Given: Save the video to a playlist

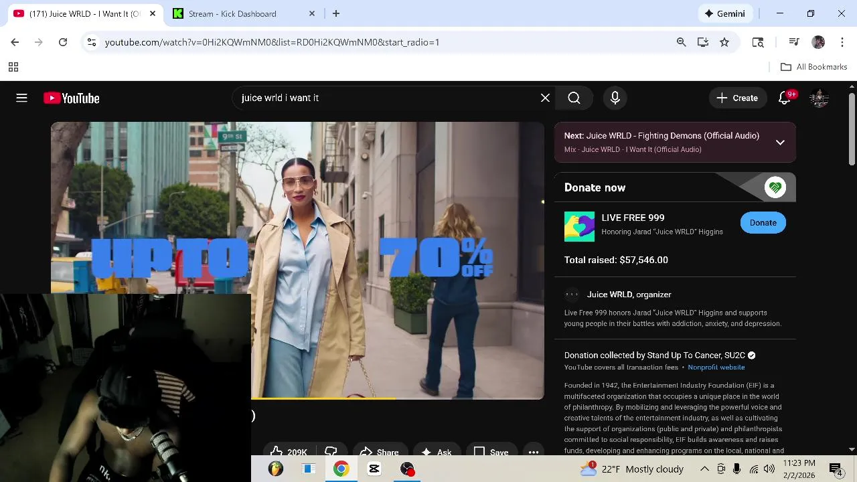Looking at the screenshot, I should (491, 453).
